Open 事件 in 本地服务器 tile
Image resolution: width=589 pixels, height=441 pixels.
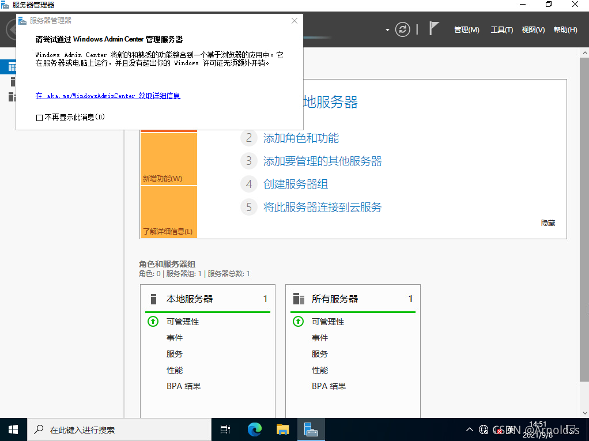(x=175, y=338)
